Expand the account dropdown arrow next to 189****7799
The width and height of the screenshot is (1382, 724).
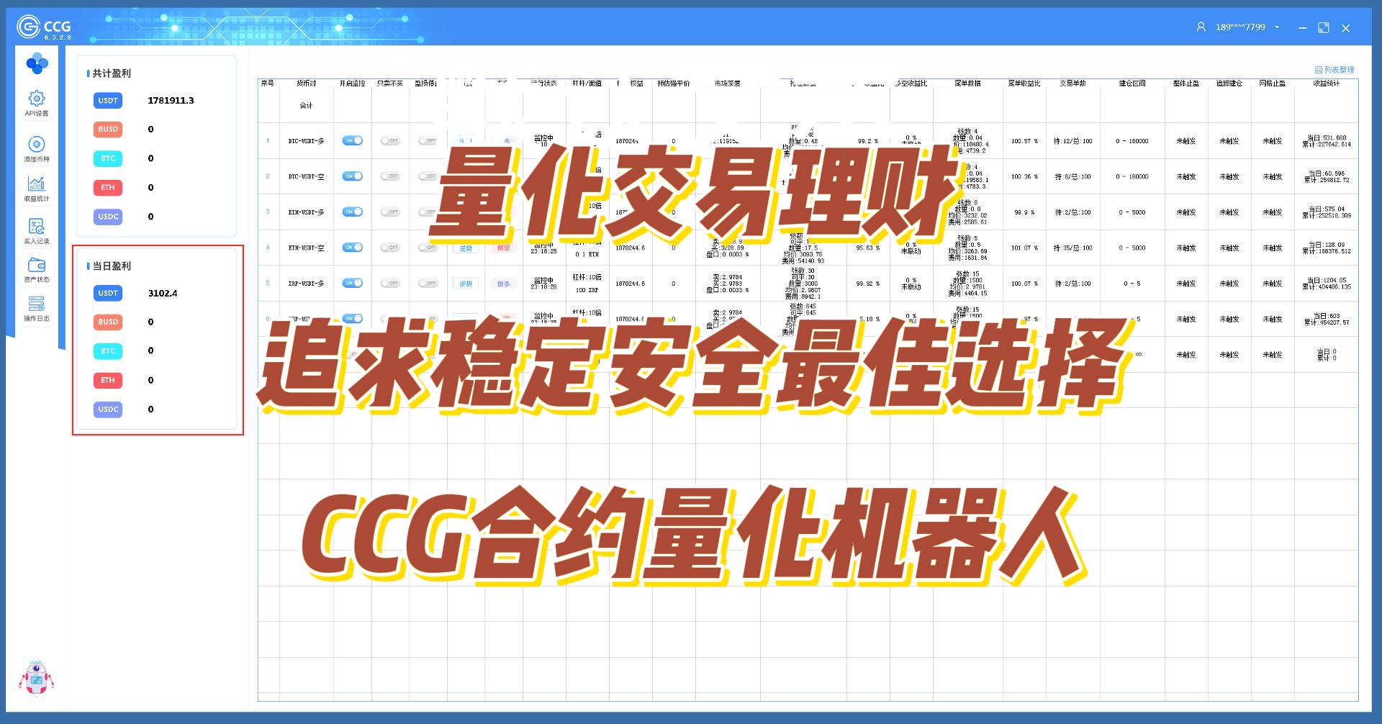(1278, 27)
